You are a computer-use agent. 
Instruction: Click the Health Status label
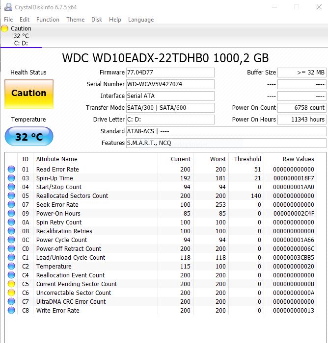tap(28, 73)
